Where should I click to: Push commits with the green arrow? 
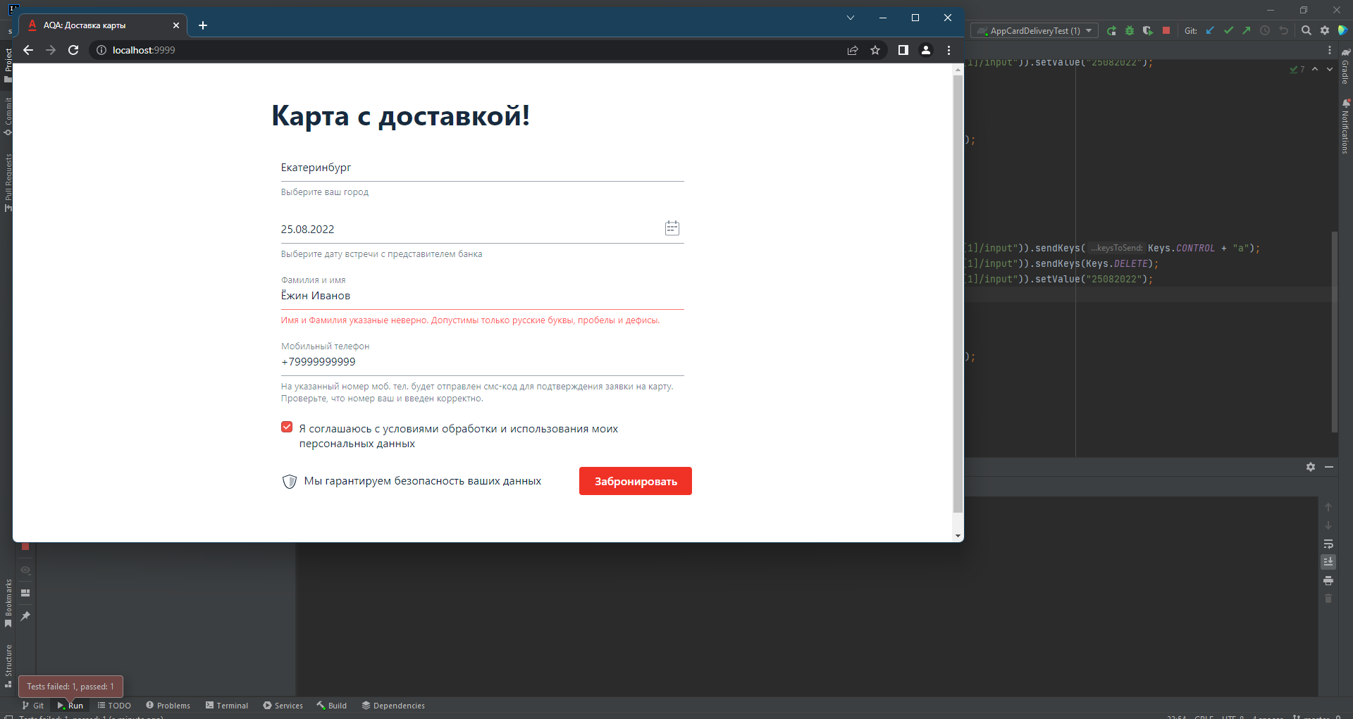[1247, 30]
